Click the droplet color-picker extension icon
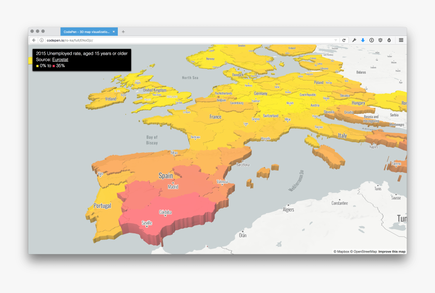The width and height of the screenshot is (435, 293). pos(389,40)
